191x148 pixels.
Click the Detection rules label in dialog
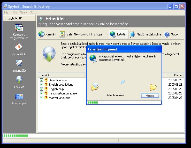coord(115,95)
